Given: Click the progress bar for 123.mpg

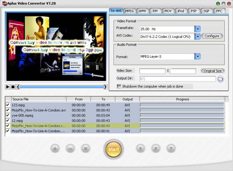Looking at the screenshot, I should [182, 105].
